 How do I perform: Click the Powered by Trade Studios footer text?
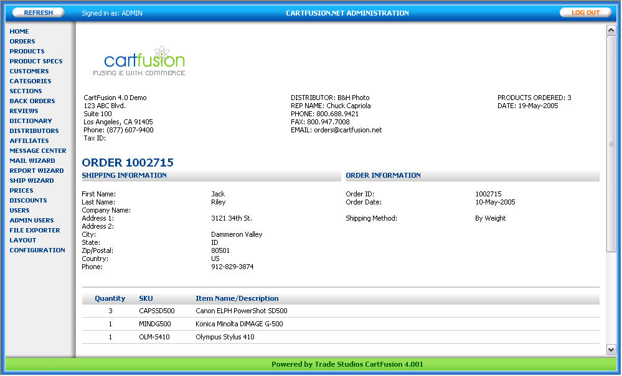(347, 364)
